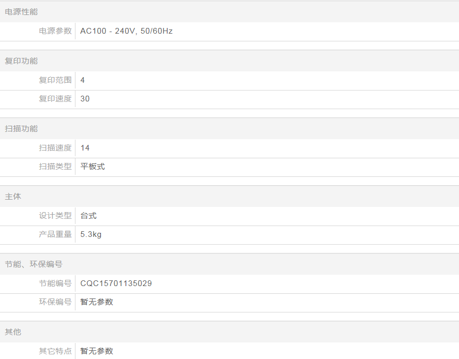Click the 复印速度 value 30

85,99
